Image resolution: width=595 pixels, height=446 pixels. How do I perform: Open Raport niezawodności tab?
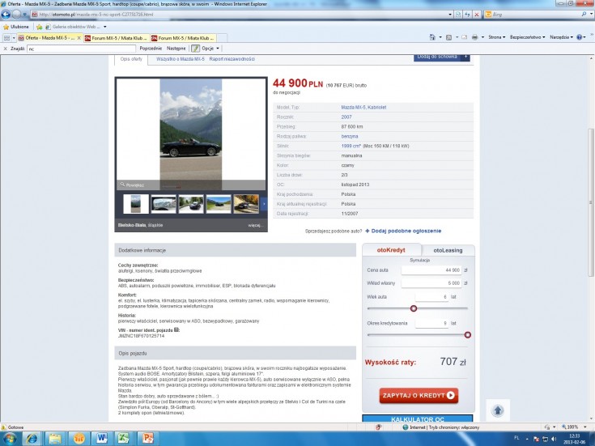click(232, 59)
